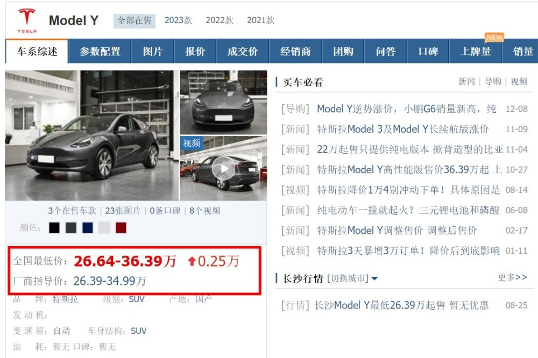
Task: Open the front-view Model Y thumbnail
Action: pos(223,102)
